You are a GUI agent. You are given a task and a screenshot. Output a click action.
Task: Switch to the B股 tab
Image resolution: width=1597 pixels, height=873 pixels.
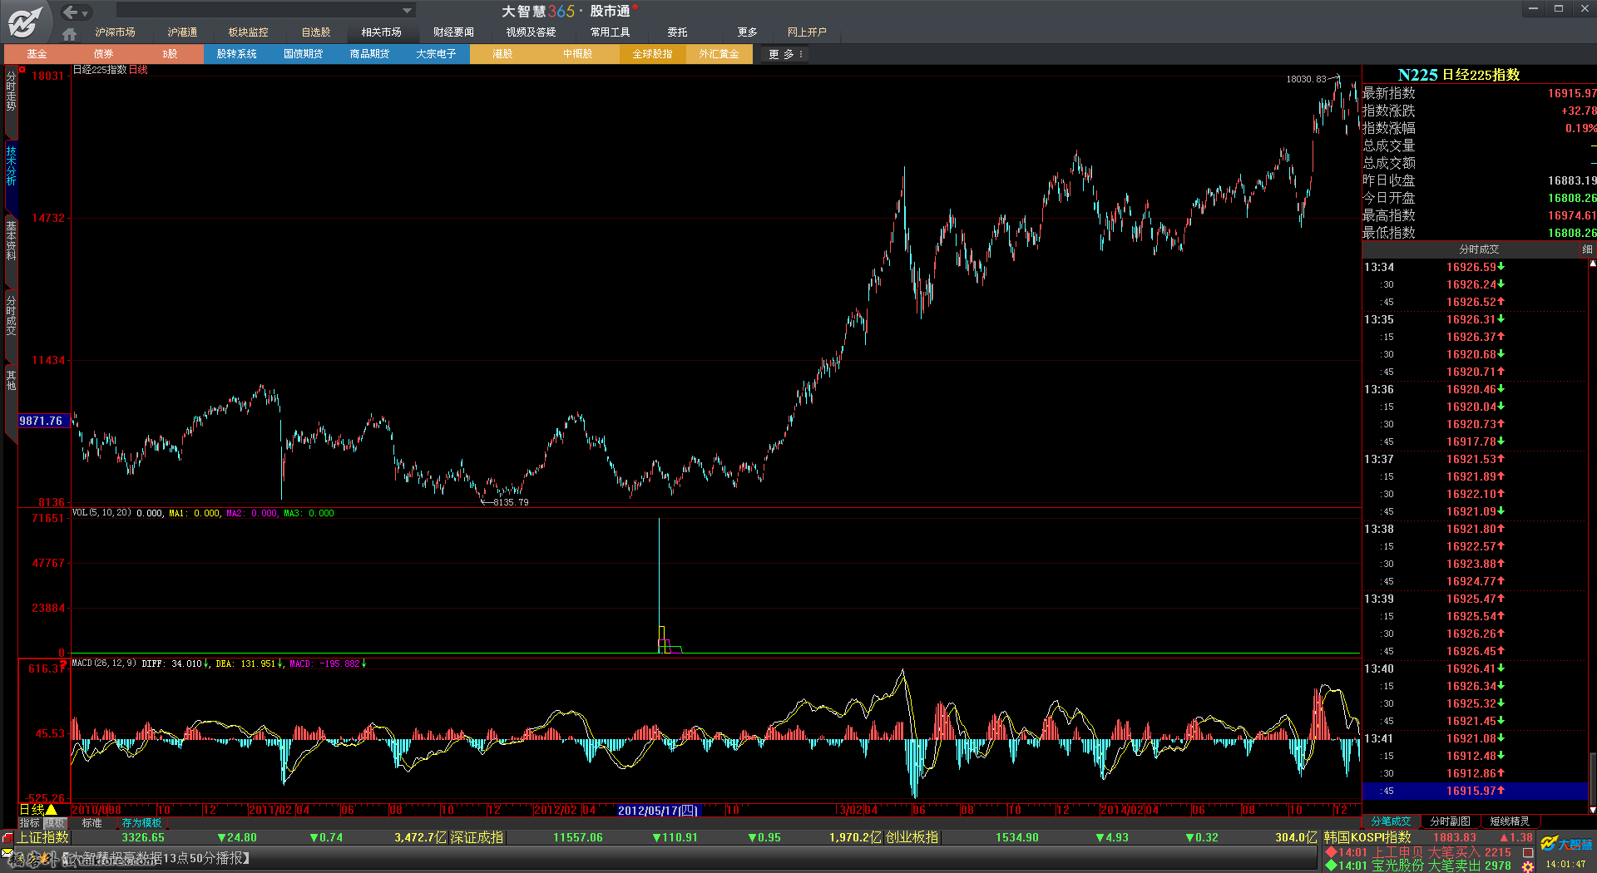click(171, 54)
